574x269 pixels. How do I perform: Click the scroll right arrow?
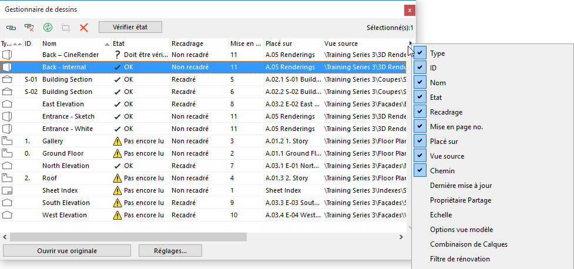pyautogui.click(x=401, y=237)
